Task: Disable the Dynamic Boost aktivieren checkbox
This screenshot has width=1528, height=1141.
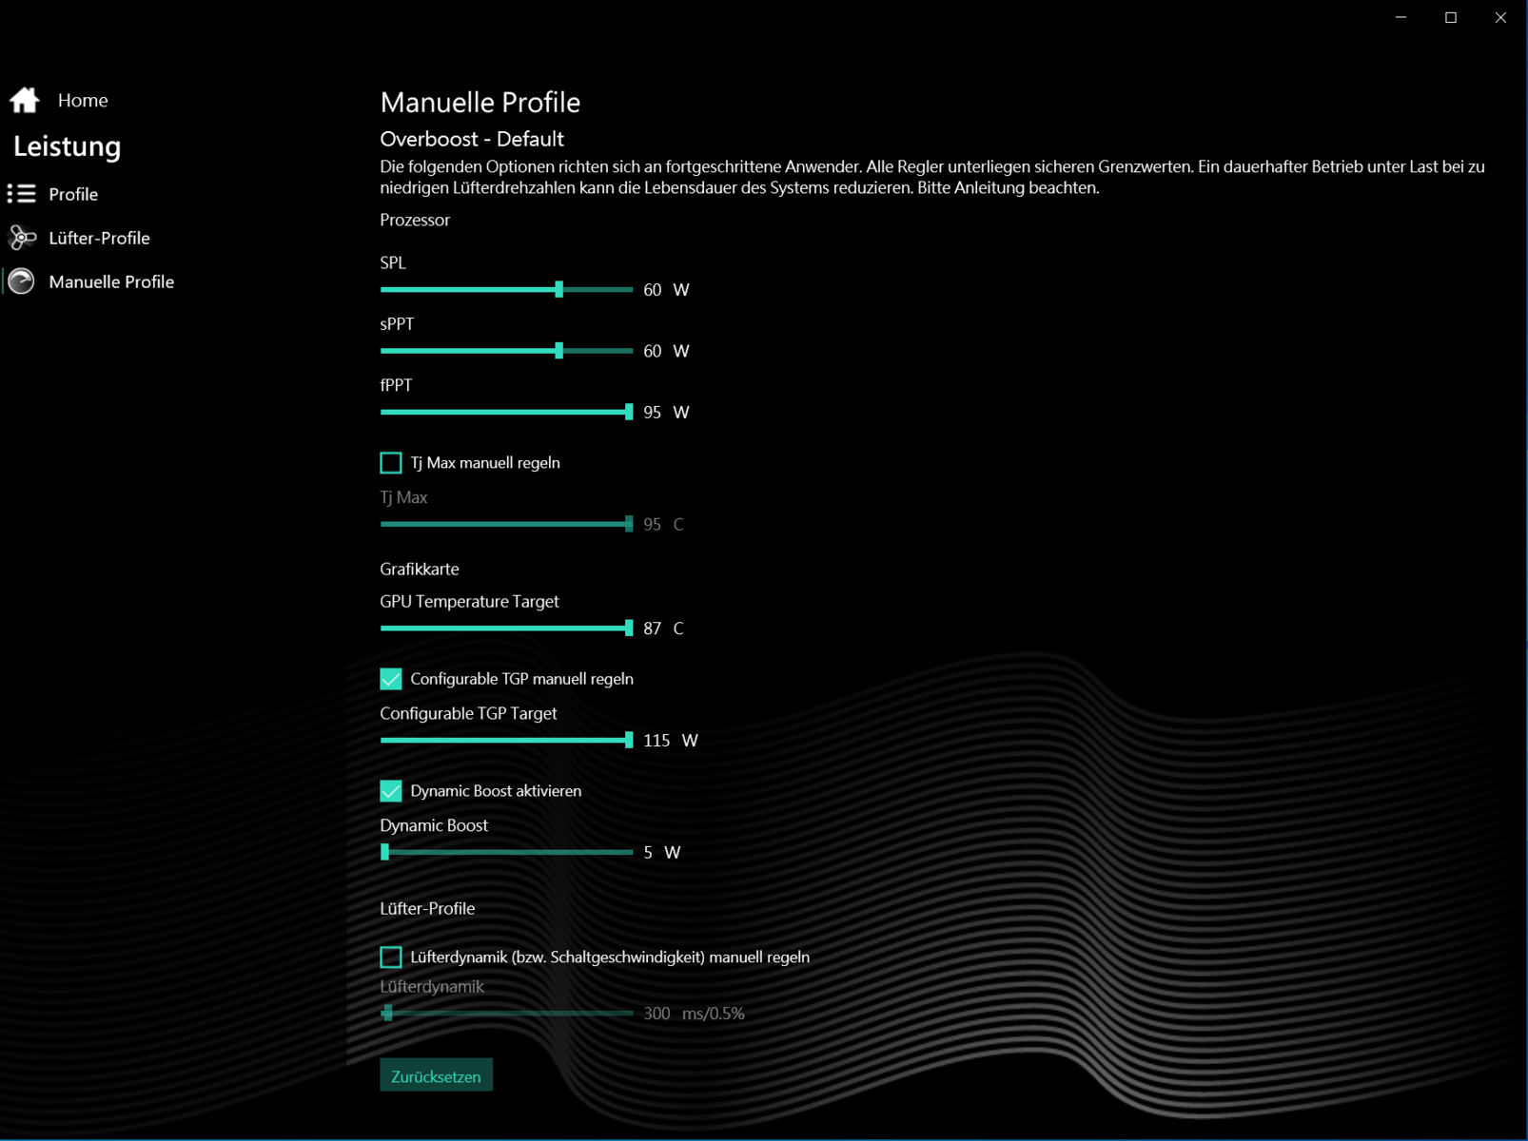Action: [391, 791]
